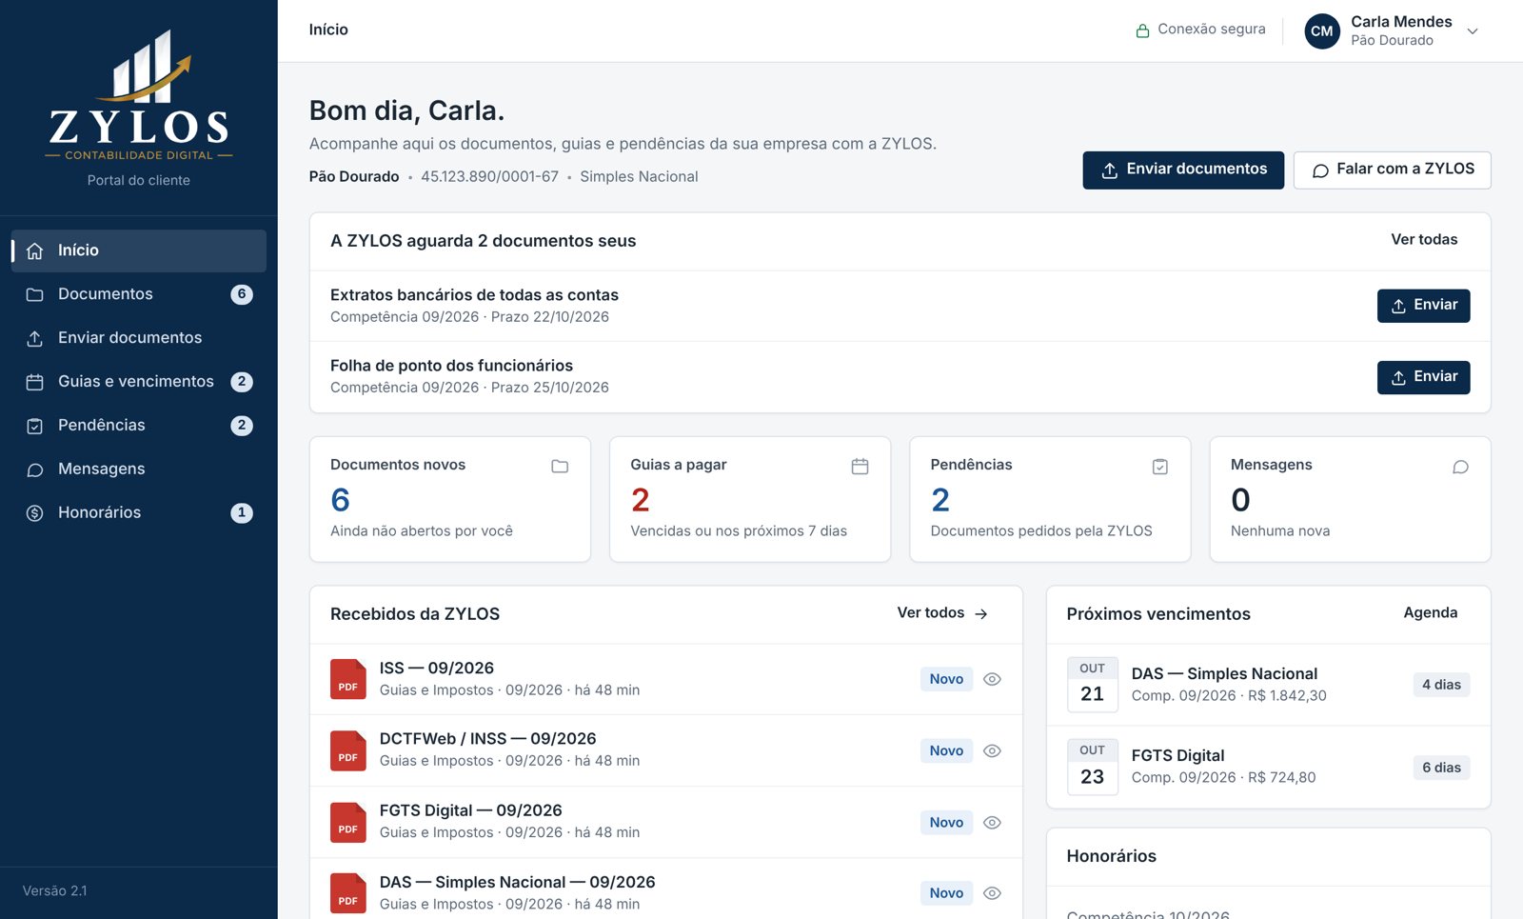Click checklist icon in Pendências card
The height and width of the screenshot is (919, 1523).
(x=1160, y=467)
